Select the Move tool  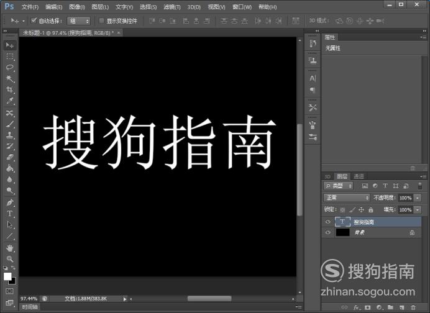pyautogui.click(x=10, y=45)
